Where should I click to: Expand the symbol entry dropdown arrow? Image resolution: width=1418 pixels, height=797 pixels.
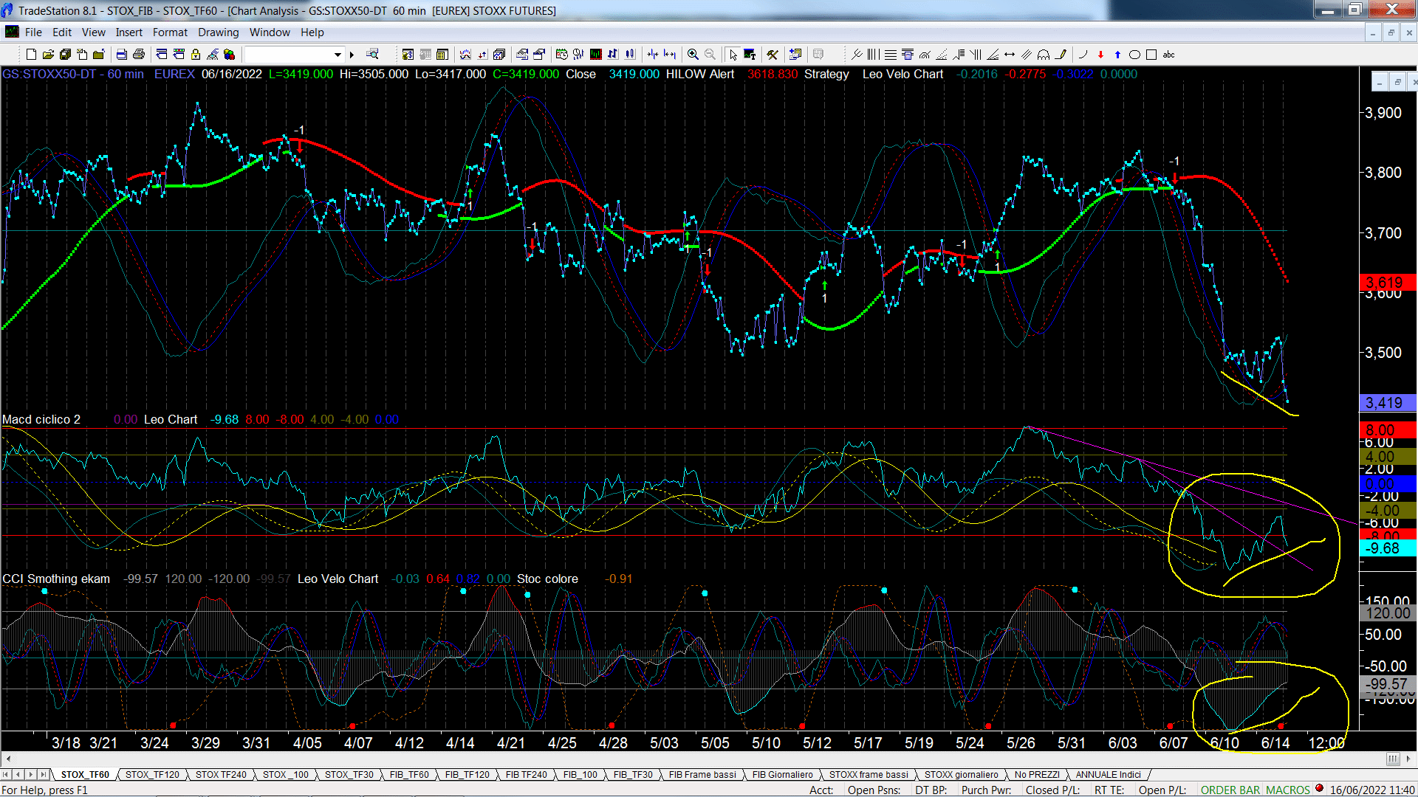click(x=338, y=55)
